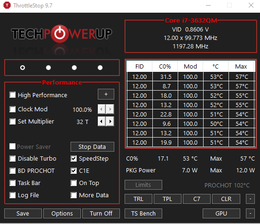Enable the Disable Turbo checkbox
The height and width of the screenshot is (224, 260).
coord(12,158)
